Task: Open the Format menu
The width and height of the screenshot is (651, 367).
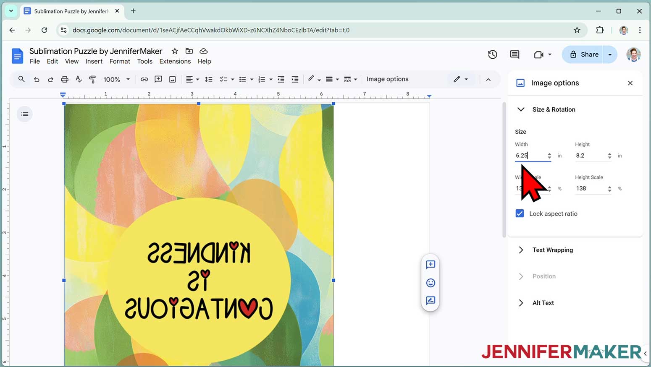Action: (120, 61)
